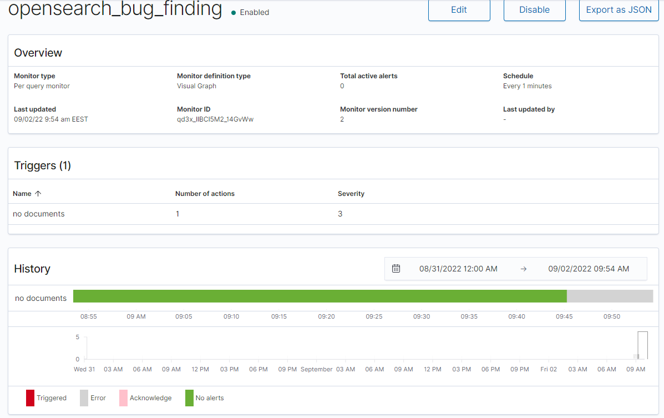Click the Export as JSON button
Image resolution: width=664 pixels, height=418 pixels.
(618, 9)
